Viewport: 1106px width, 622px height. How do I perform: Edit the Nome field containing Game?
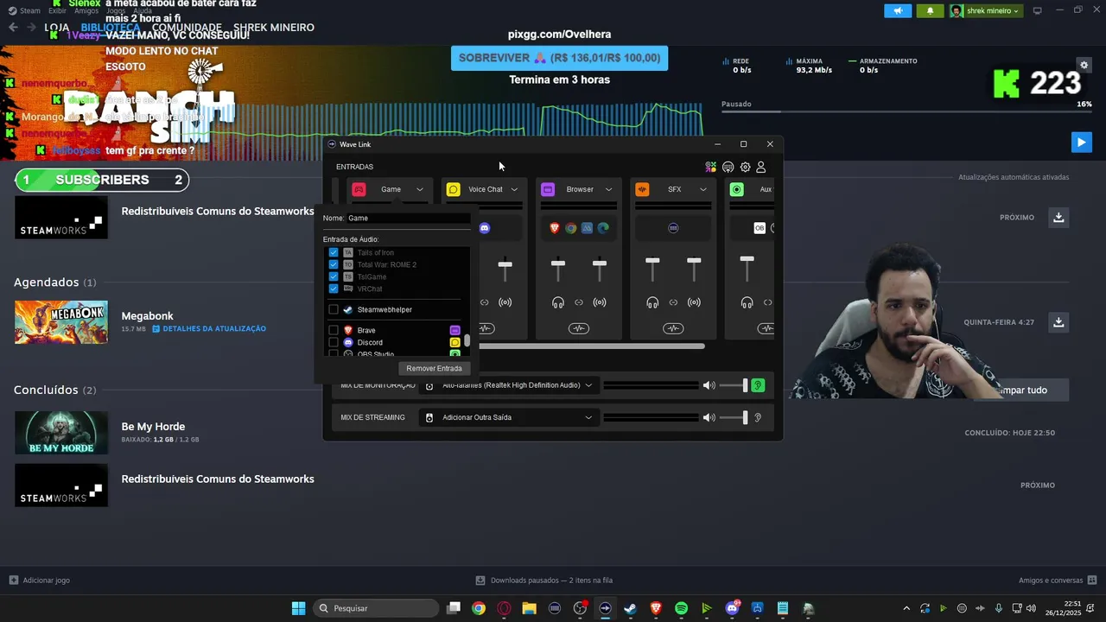(x=408, y=219)
